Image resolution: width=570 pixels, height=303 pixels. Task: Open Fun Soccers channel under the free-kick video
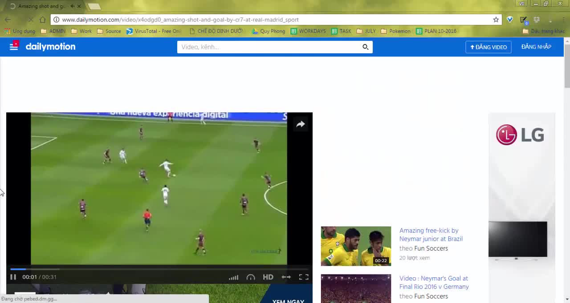point(431,248)
